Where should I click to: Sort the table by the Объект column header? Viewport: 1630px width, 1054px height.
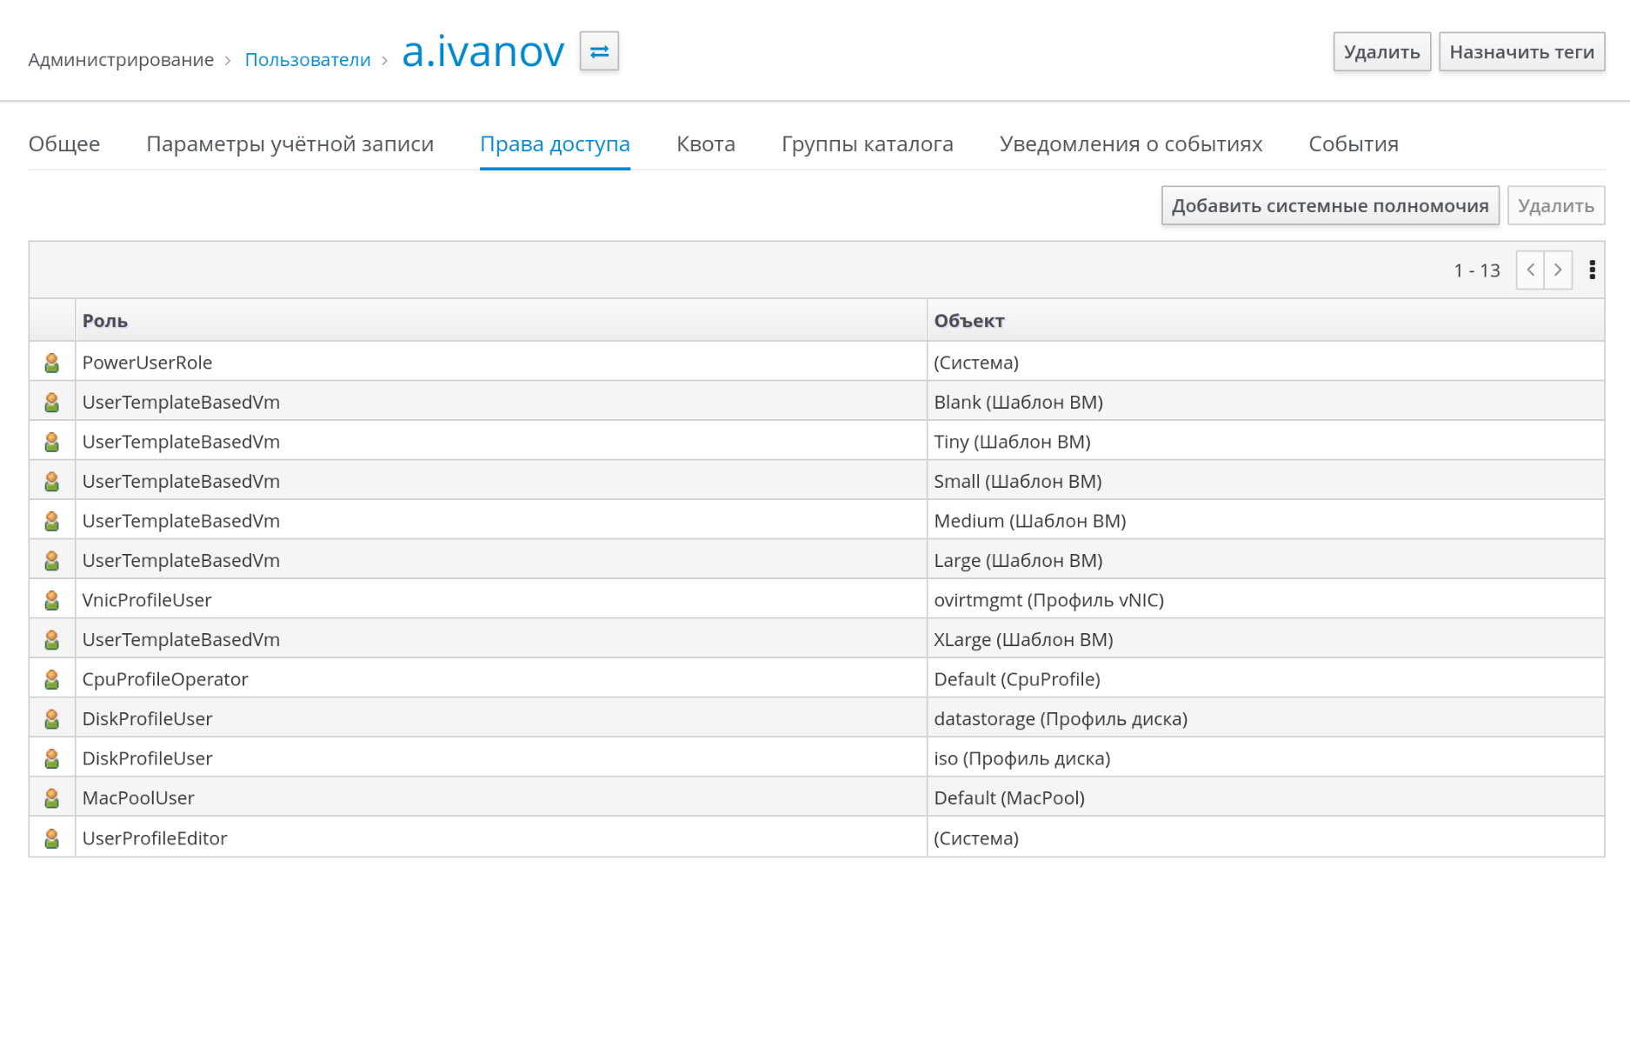(x=968, y=321)
